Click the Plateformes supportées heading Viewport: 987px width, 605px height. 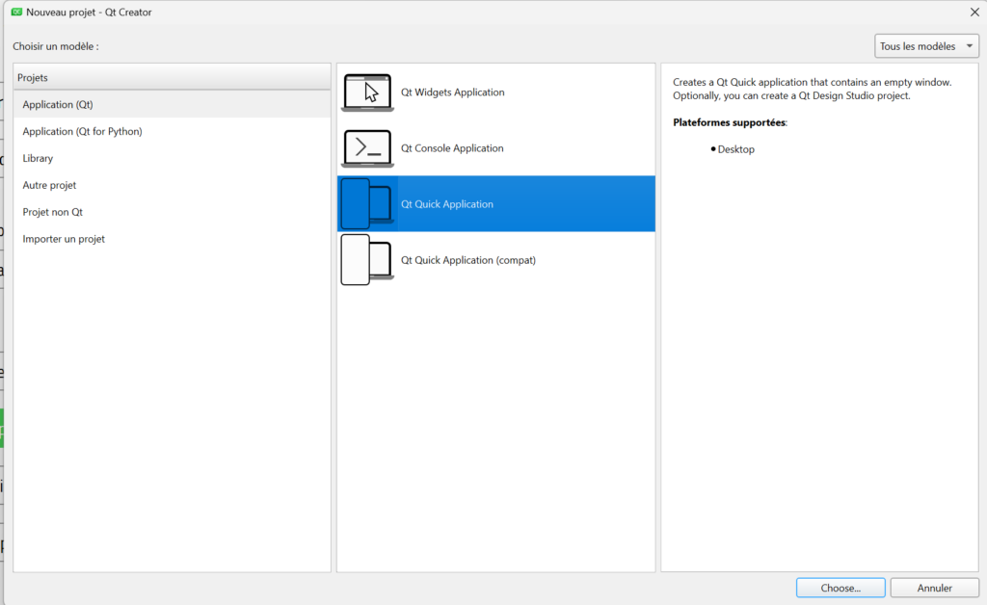click(x=730, y=122)
